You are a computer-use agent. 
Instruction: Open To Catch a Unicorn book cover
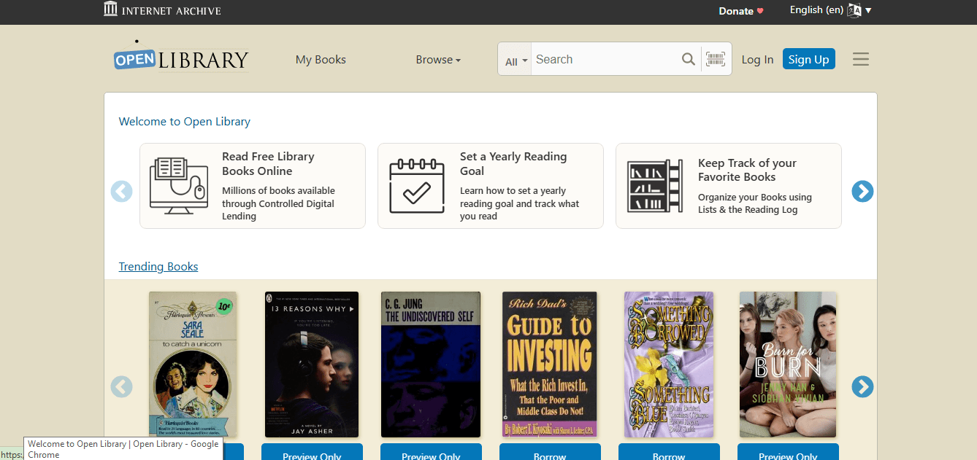[x=193, y=365]
